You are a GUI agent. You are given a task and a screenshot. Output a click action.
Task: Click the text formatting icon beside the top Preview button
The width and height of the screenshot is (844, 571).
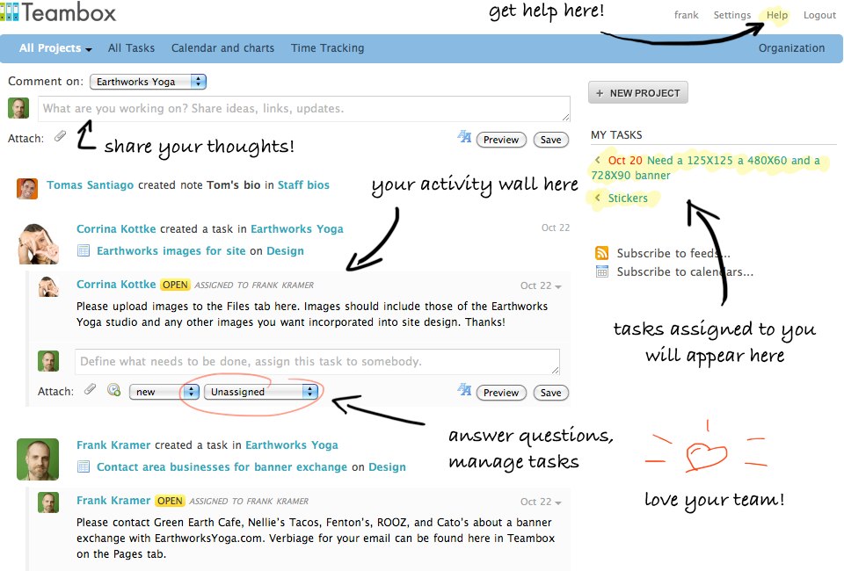(464, 137)
